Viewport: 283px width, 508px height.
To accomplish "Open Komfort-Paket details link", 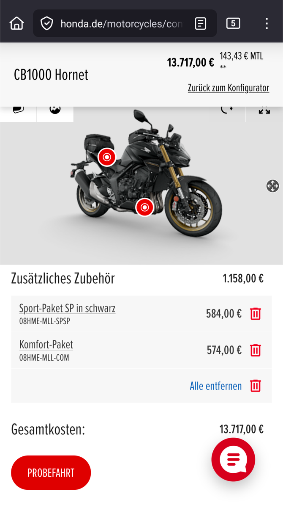I will pyautogui.click(x=46, y=345).
